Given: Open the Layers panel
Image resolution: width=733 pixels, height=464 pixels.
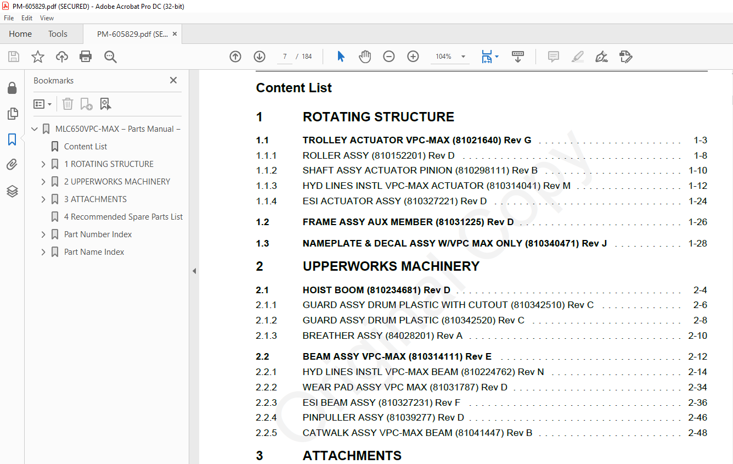Looking at the screenshot, I should tap(12, 191).
